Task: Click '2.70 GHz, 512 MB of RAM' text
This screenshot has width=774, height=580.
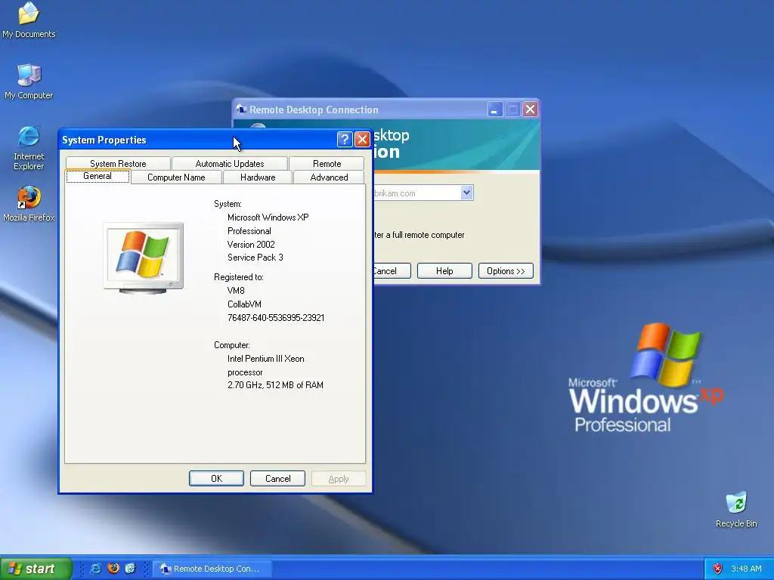Action: [x=275, y=384]
